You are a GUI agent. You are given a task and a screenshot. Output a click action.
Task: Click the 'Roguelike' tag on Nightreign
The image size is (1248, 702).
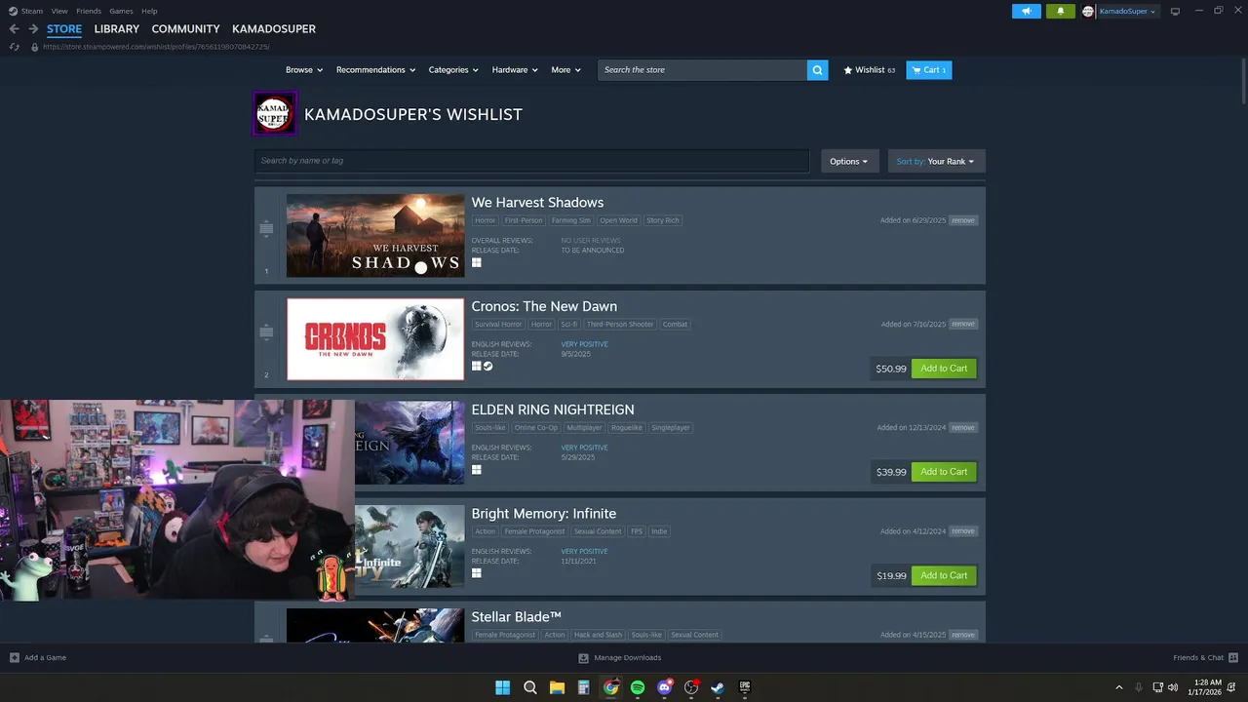point(626,427)
